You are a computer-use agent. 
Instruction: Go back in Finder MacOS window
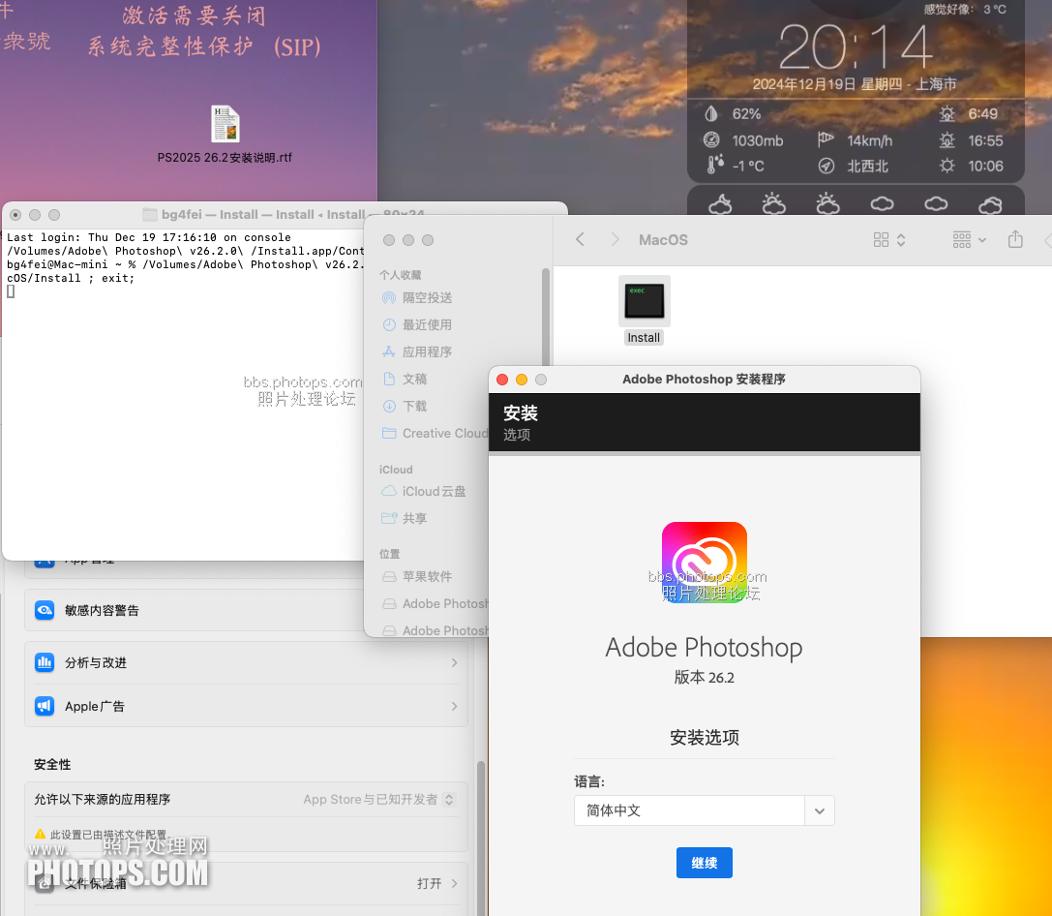click(581, 239)
